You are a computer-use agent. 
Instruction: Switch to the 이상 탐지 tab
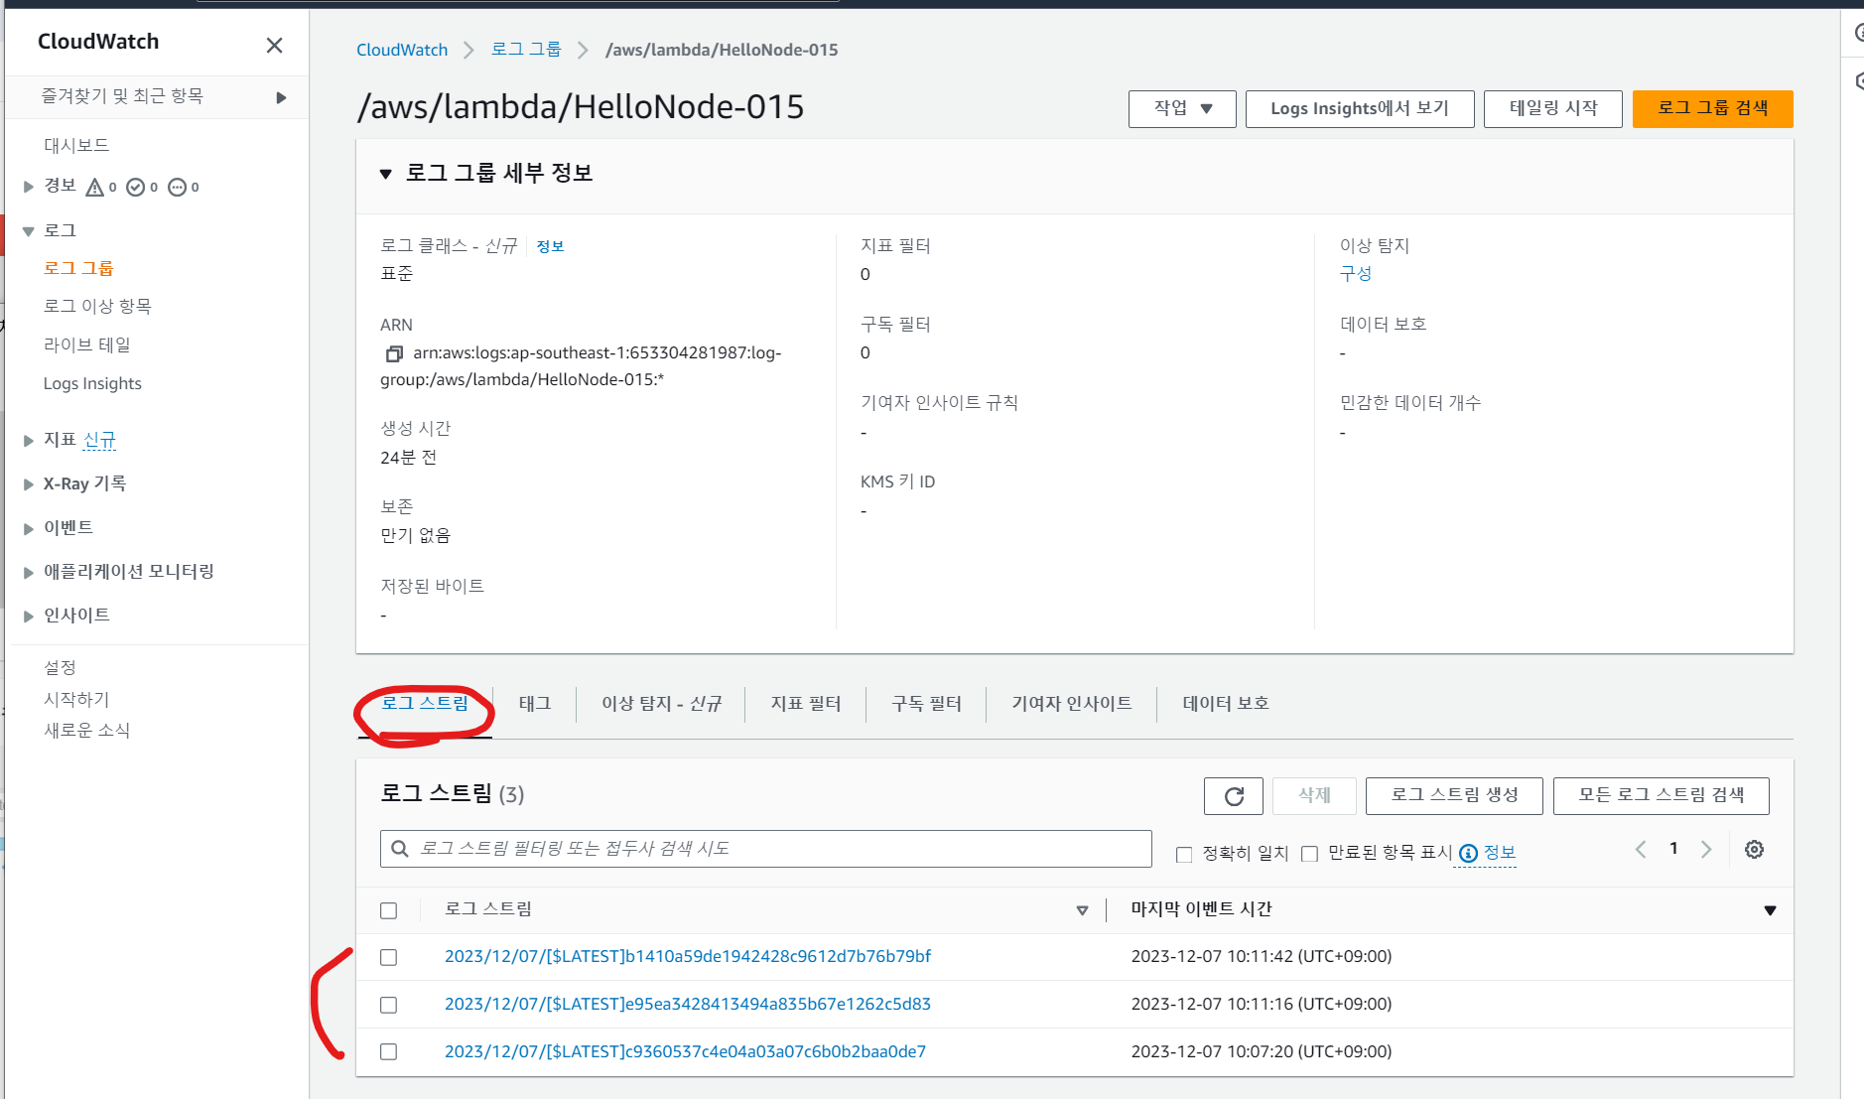pos(661,703)
